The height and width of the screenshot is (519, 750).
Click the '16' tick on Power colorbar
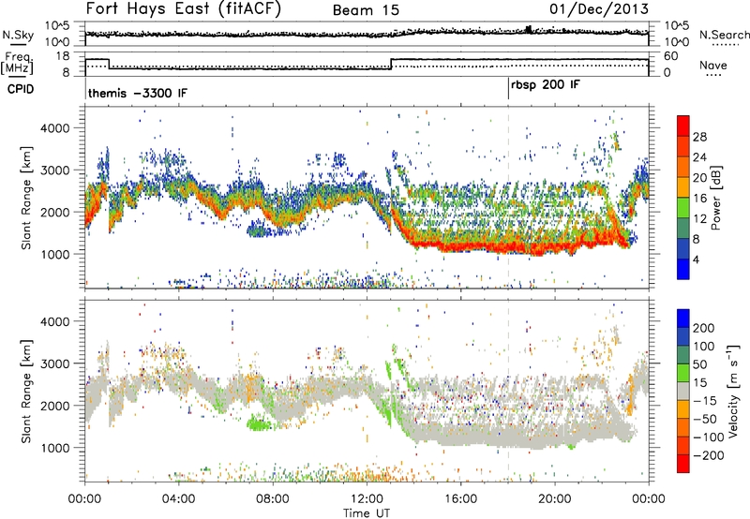699,199
